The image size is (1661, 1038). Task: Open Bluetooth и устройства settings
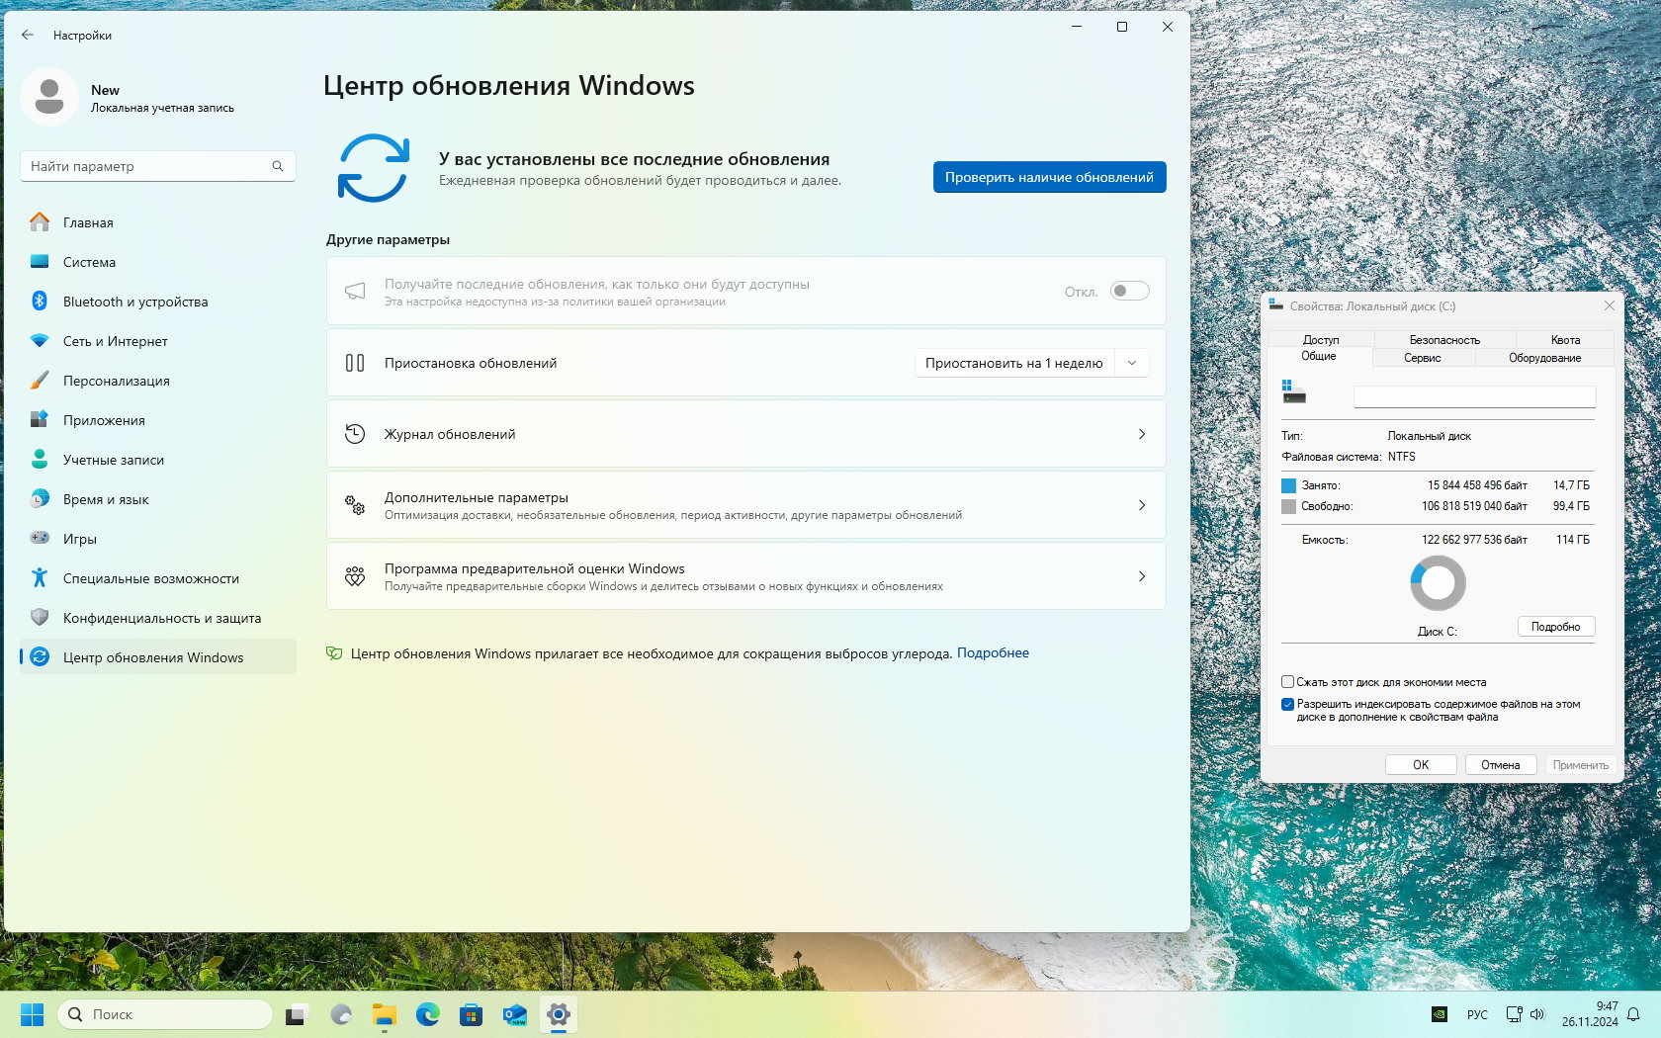pyautogui.click(x=158, y=302)
